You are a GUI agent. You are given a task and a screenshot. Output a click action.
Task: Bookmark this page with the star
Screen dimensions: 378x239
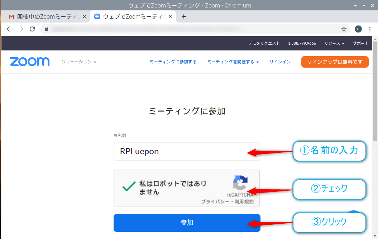(x=344, y=29)
